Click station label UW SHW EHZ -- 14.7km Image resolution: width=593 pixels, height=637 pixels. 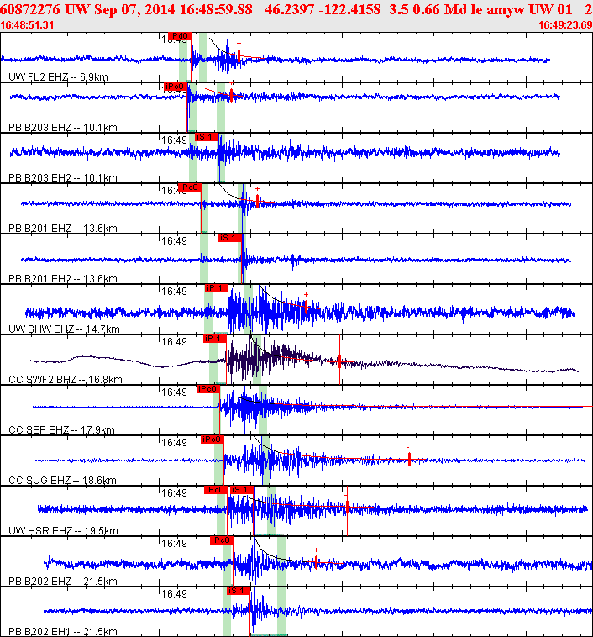click(64, 329)
